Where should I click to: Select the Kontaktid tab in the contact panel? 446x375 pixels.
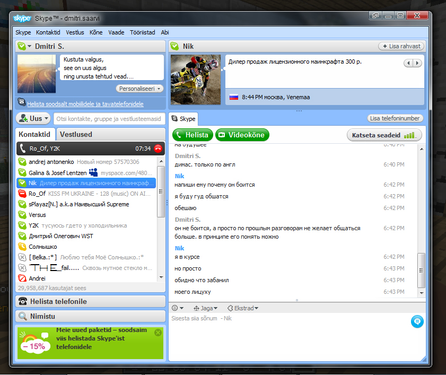tap(36, 134)
